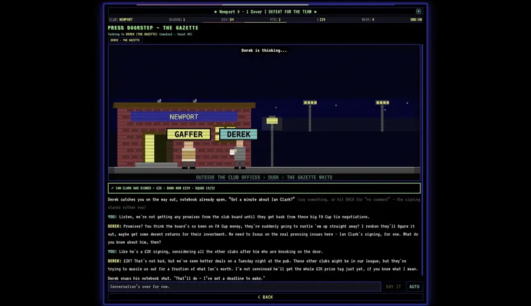Click the 'Derek snaps his notebook shut' line
This screenshot has height=306, width=531.
[x=186, y=278]
